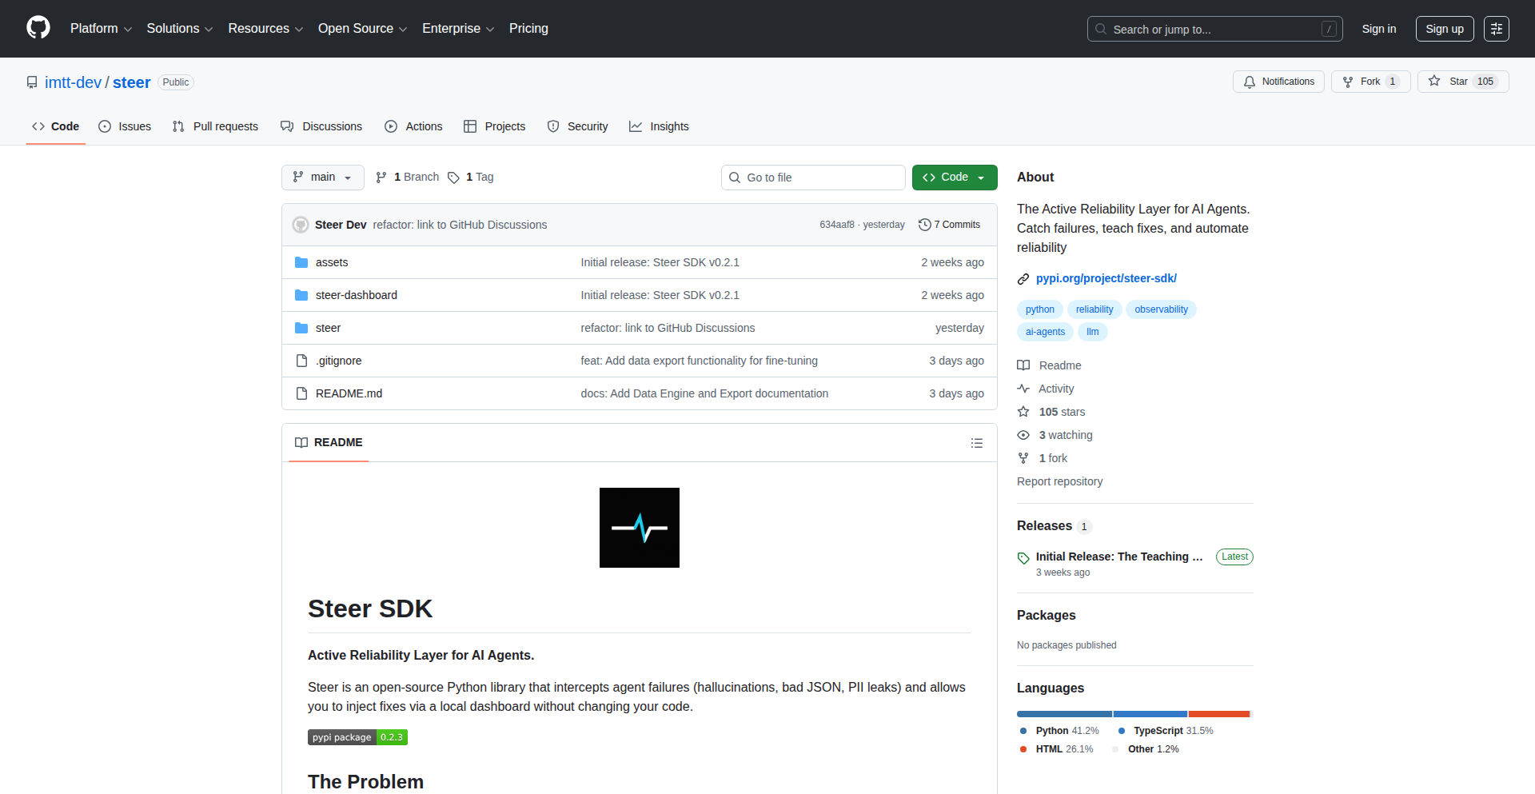Switch to the Insights tab
Viewport: 1535px width, 794px height.
coord(659,126)
